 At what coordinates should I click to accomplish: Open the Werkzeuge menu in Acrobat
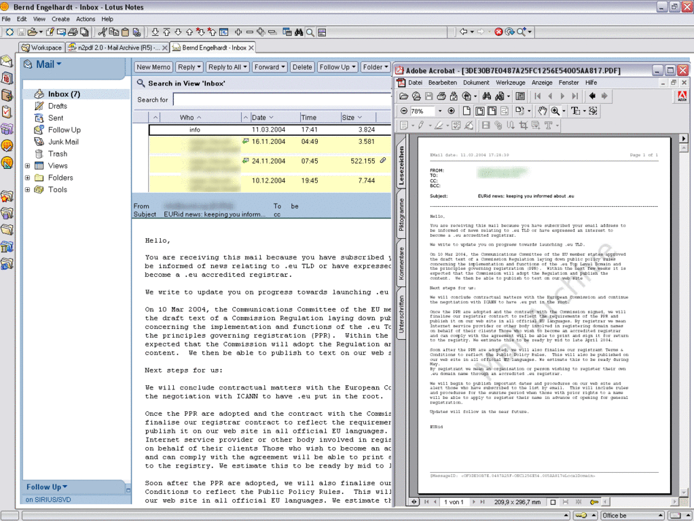(511, 83)
